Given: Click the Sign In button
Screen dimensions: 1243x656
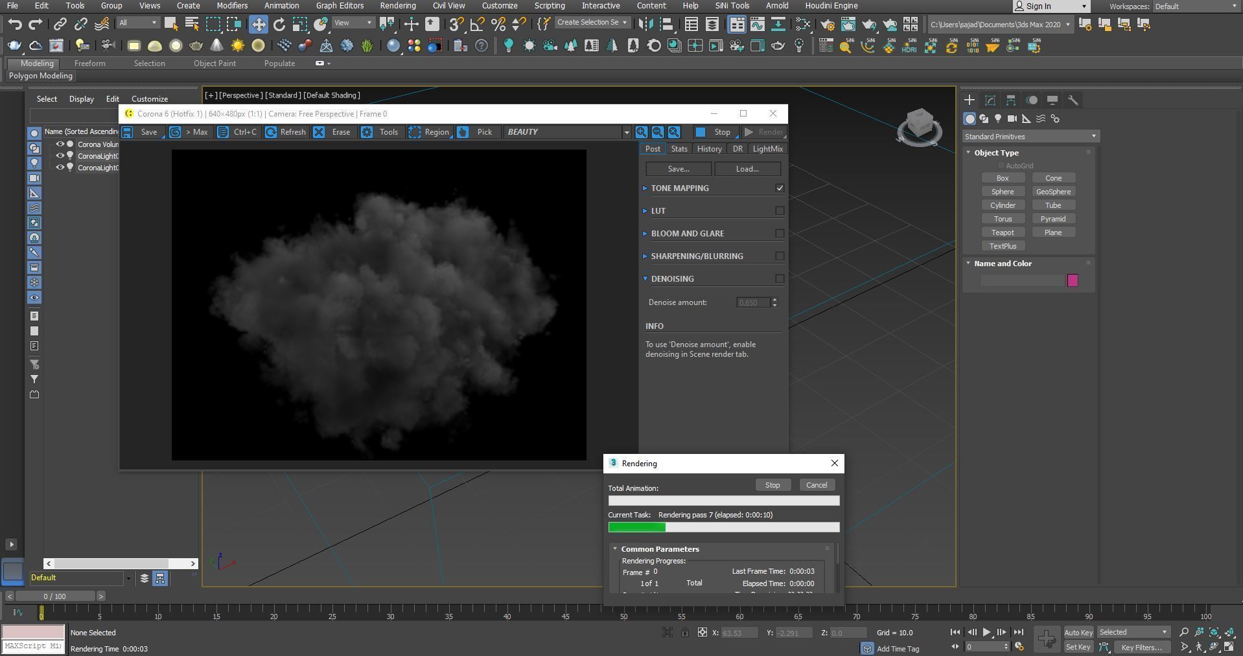Looking at the screenshot, I should (x=1051, y=6).
